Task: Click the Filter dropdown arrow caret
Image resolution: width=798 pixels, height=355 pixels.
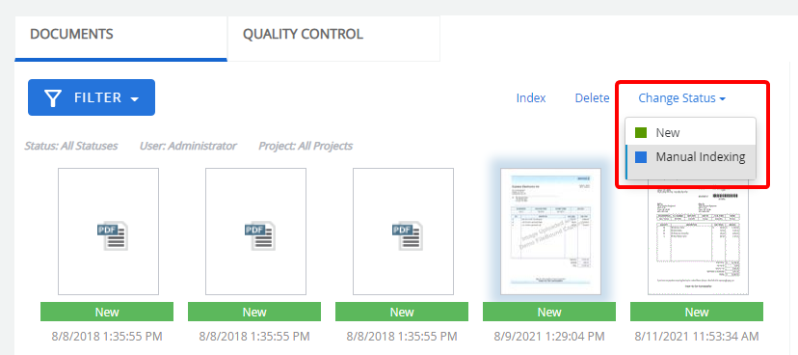Action: pyautogui.click(x=134, y=98)
